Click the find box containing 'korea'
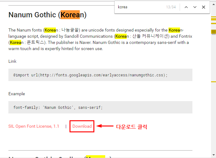 point(141,7)
